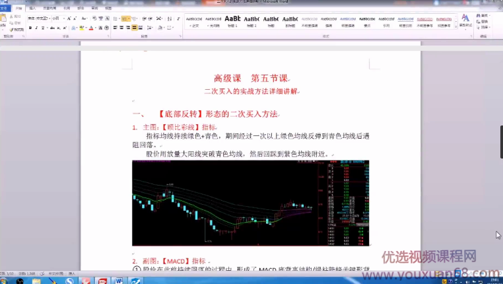
Task: Switch to the Review tab
Action: pyautogui.click(x=94, y=8)
